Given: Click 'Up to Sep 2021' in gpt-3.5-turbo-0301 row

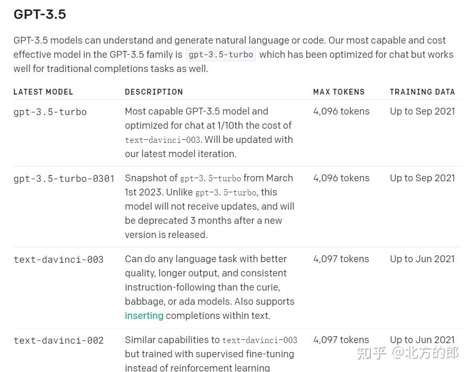Looking at the screenshot, I should click(422, 178).
